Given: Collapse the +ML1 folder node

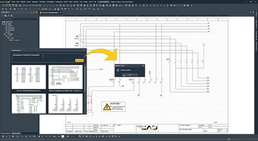Looking at the screenshot, I should [x=8, y=38].
